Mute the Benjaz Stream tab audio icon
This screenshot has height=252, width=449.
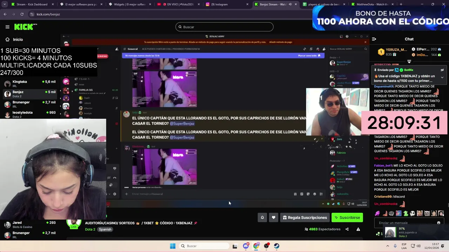coord(290,4)
